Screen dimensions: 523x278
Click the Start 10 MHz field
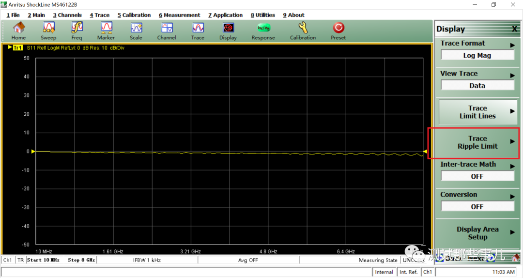(44, 260)
